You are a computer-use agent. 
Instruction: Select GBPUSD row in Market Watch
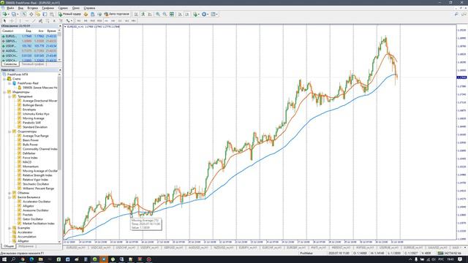coord(29,41)
